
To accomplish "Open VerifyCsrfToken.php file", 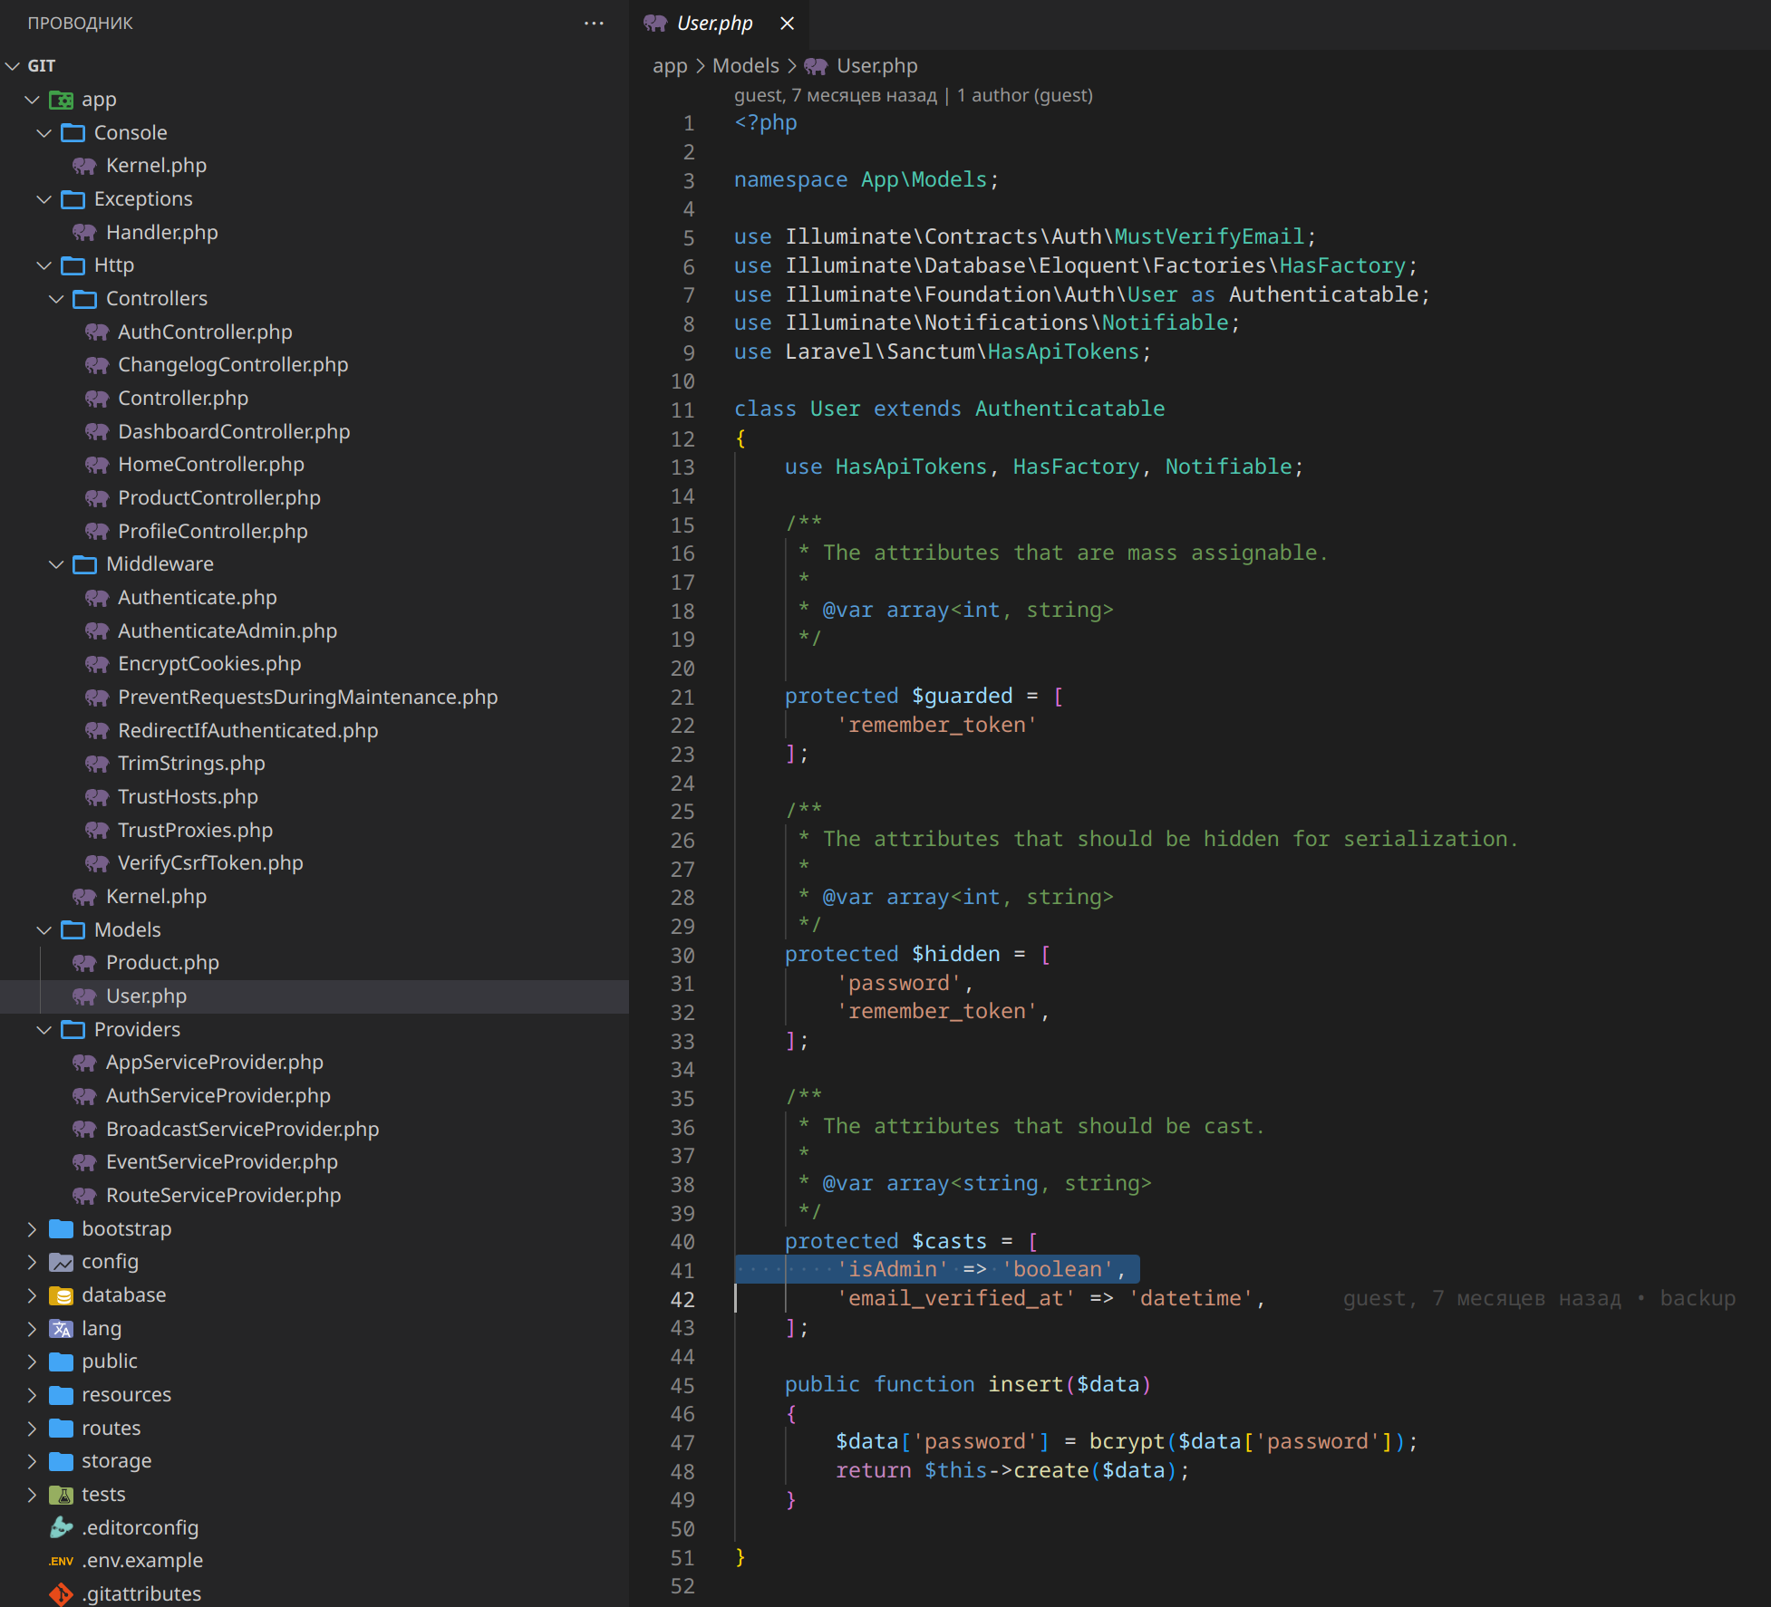I will (210, 863).
